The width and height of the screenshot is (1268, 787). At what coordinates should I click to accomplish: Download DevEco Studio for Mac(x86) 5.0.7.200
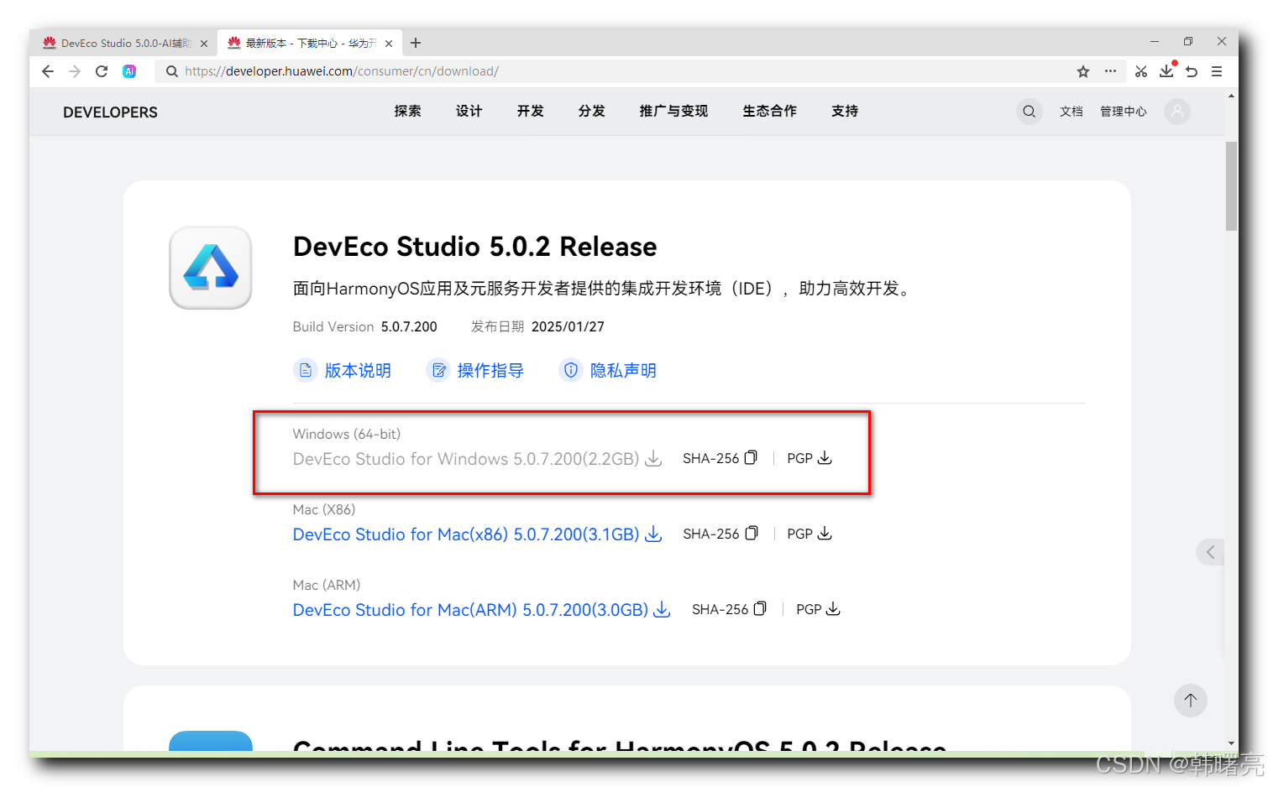(x=477, y=534)
